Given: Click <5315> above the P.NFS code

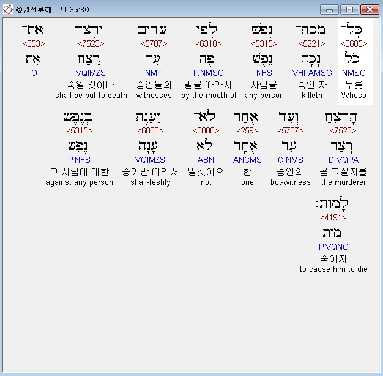Looking at the screenshot, I should (x=80, y=130).
